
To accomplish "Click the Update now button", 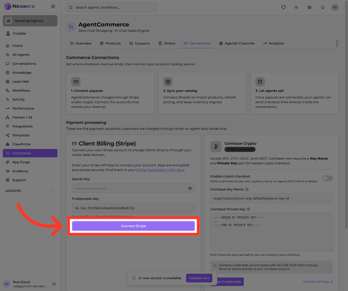I will 199,278.
